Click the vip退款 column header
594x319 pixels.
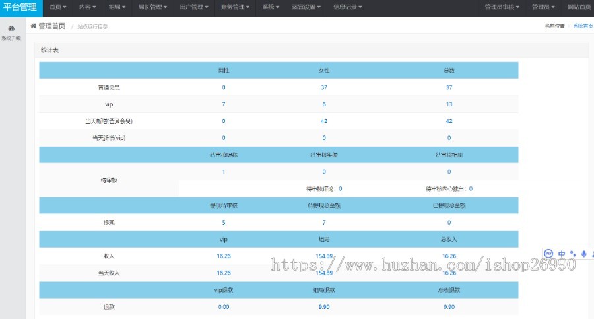point(224,290)
